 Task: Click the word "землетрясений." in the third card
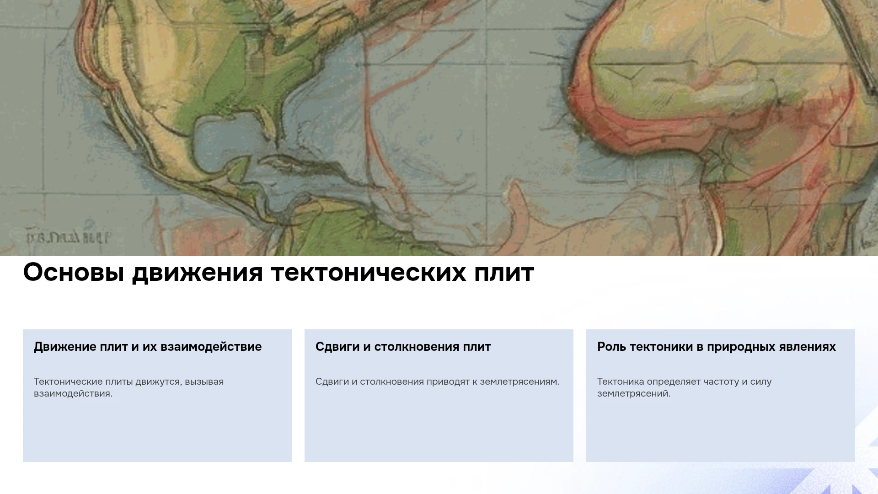[x=634, y=393]
